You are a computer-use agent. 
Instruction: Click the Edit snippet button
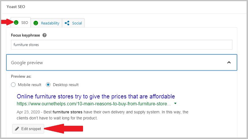click(x=28, y=129)
